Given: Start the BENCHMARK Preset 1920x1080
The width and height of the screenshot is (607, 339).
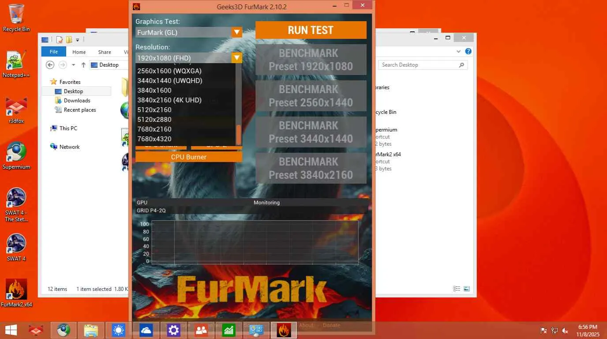Looking at the screenshot, I should [x=311, y=60].
